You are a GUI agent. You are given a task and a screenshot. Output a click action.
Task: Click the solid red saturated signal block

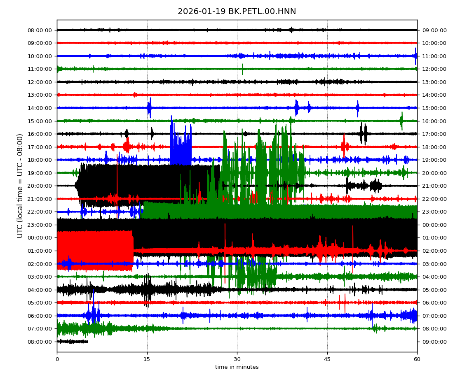tap(95, 250)
